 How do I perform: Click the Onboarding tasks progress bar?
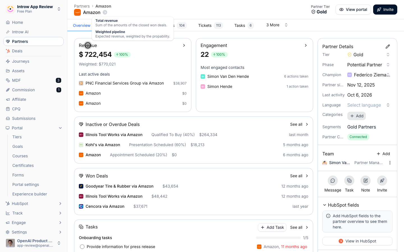click(x=278, y=238)
